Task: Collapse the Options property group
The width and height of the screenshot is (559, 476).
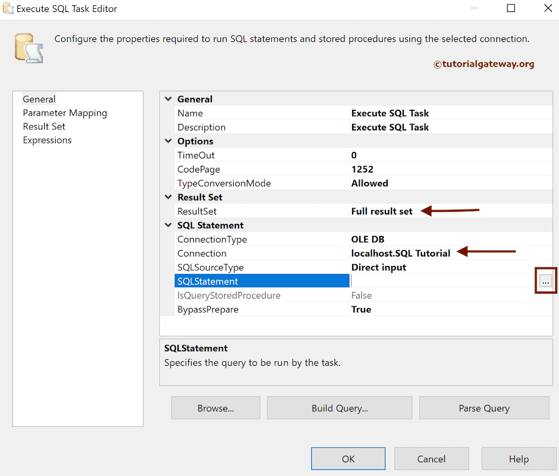Action: tap(168, 141)
